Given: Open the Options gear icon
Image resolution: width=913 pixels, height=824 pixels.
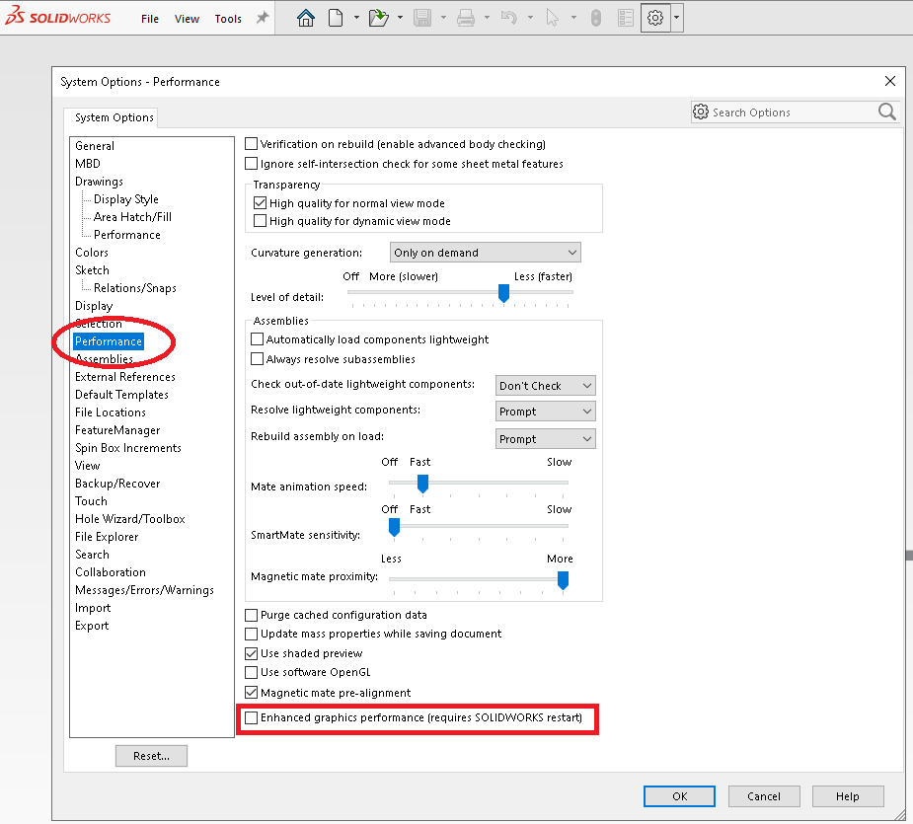Looking at the screenshot, I should 654,17.
